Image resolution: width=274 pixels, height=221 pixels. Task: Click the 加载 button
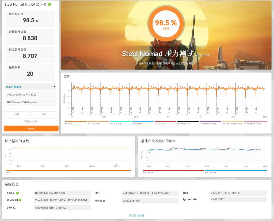pyautogui.click(x=17, y=114)
